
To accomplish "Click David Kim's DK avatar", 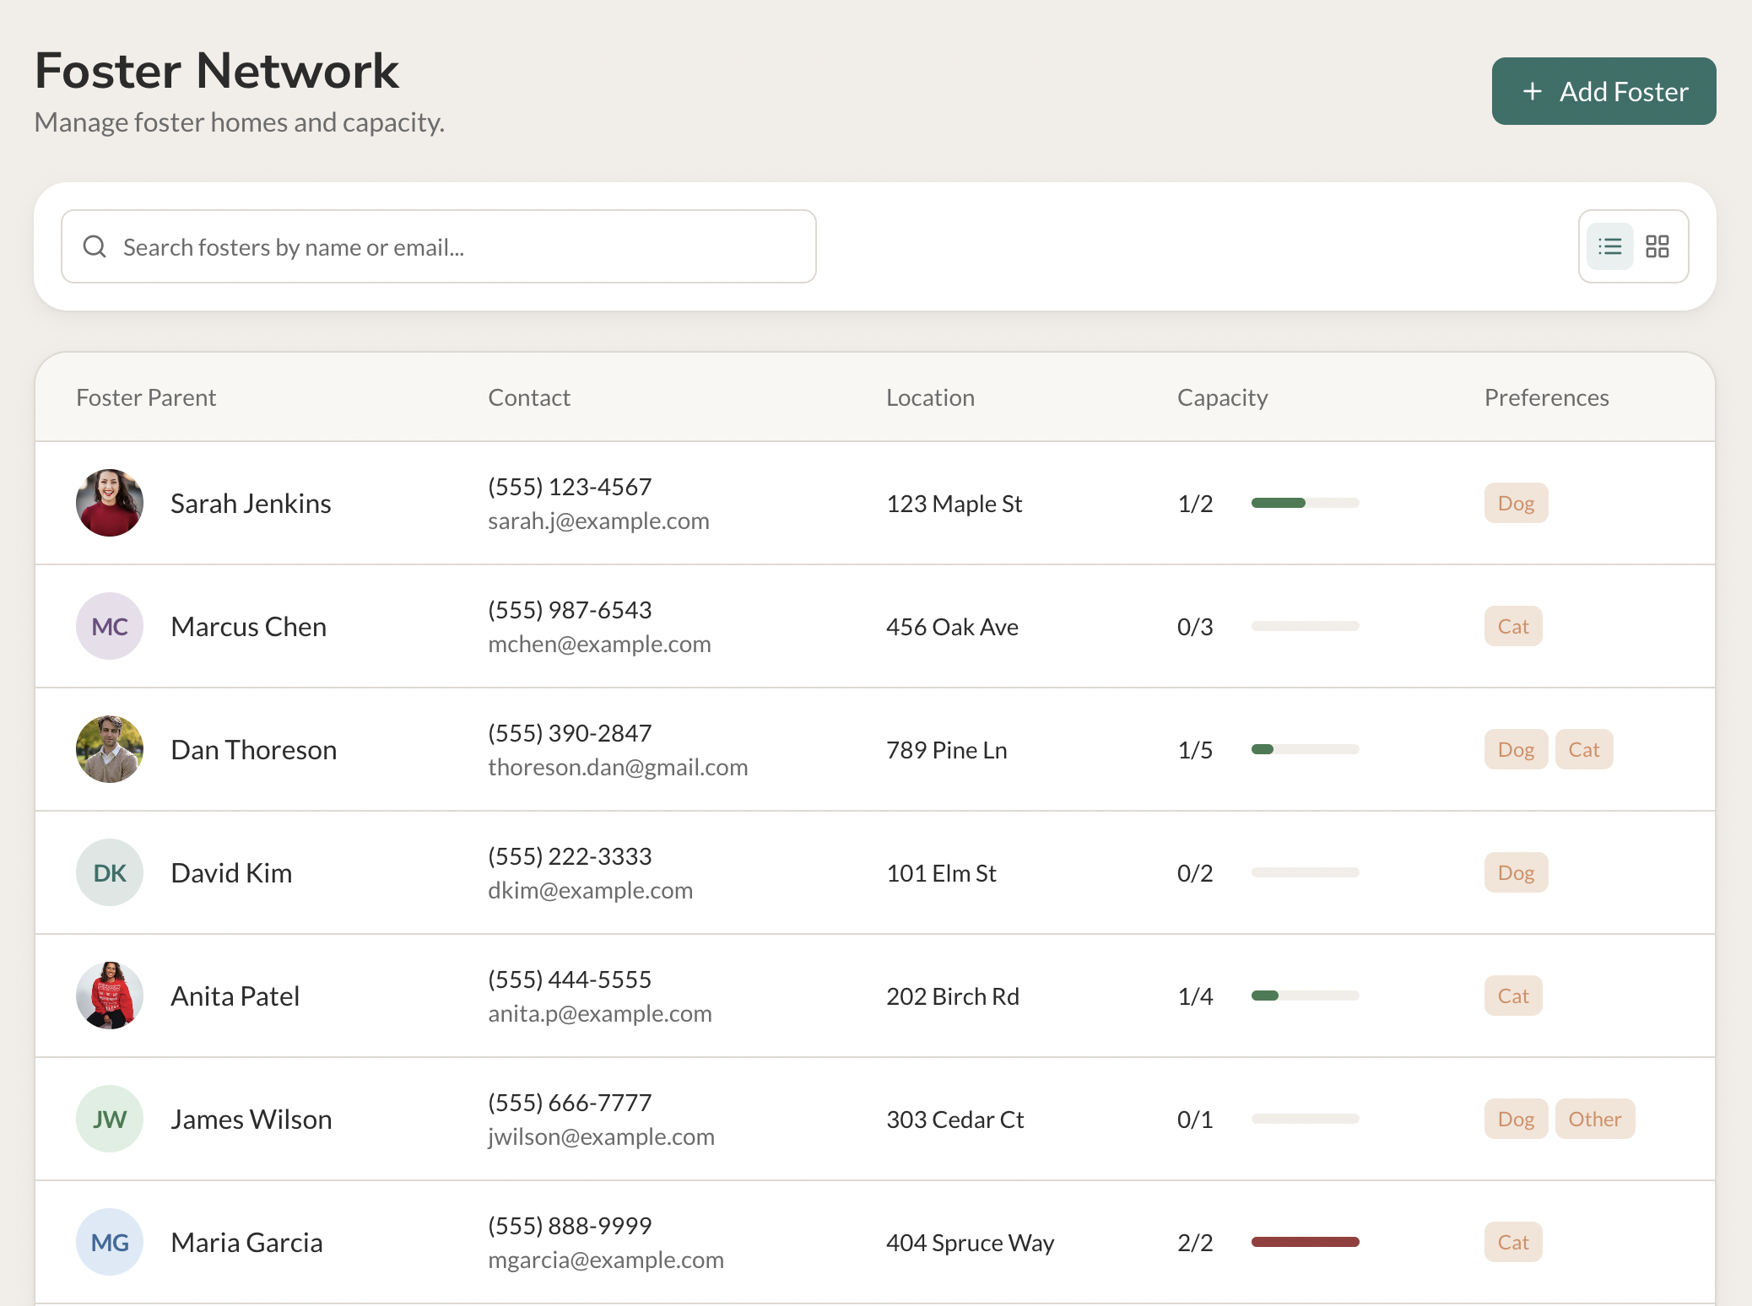I will tap(110, 872).
